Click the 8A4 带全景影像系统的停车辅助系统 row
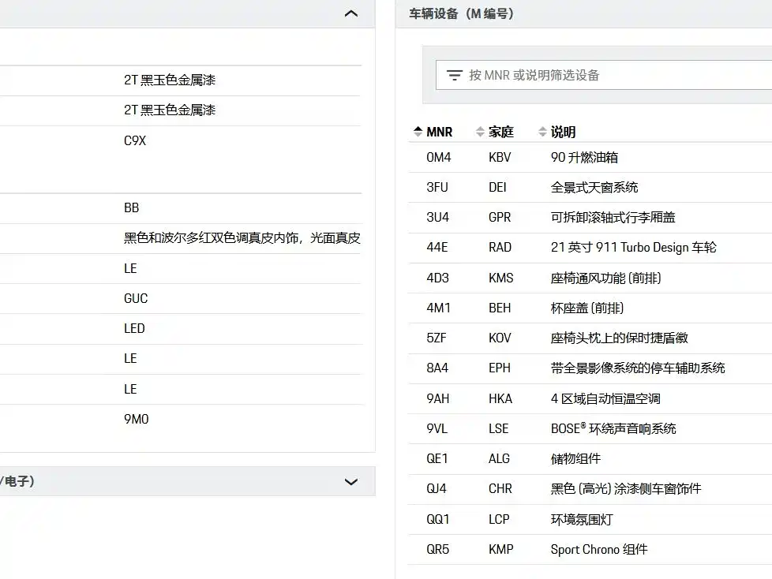 coord(590,368)
